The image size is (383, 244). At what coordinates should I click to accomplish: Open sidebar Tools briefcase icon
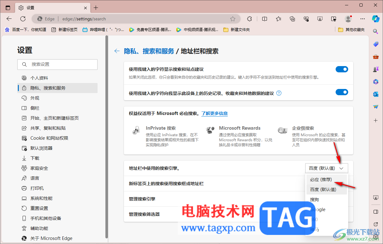375,57
